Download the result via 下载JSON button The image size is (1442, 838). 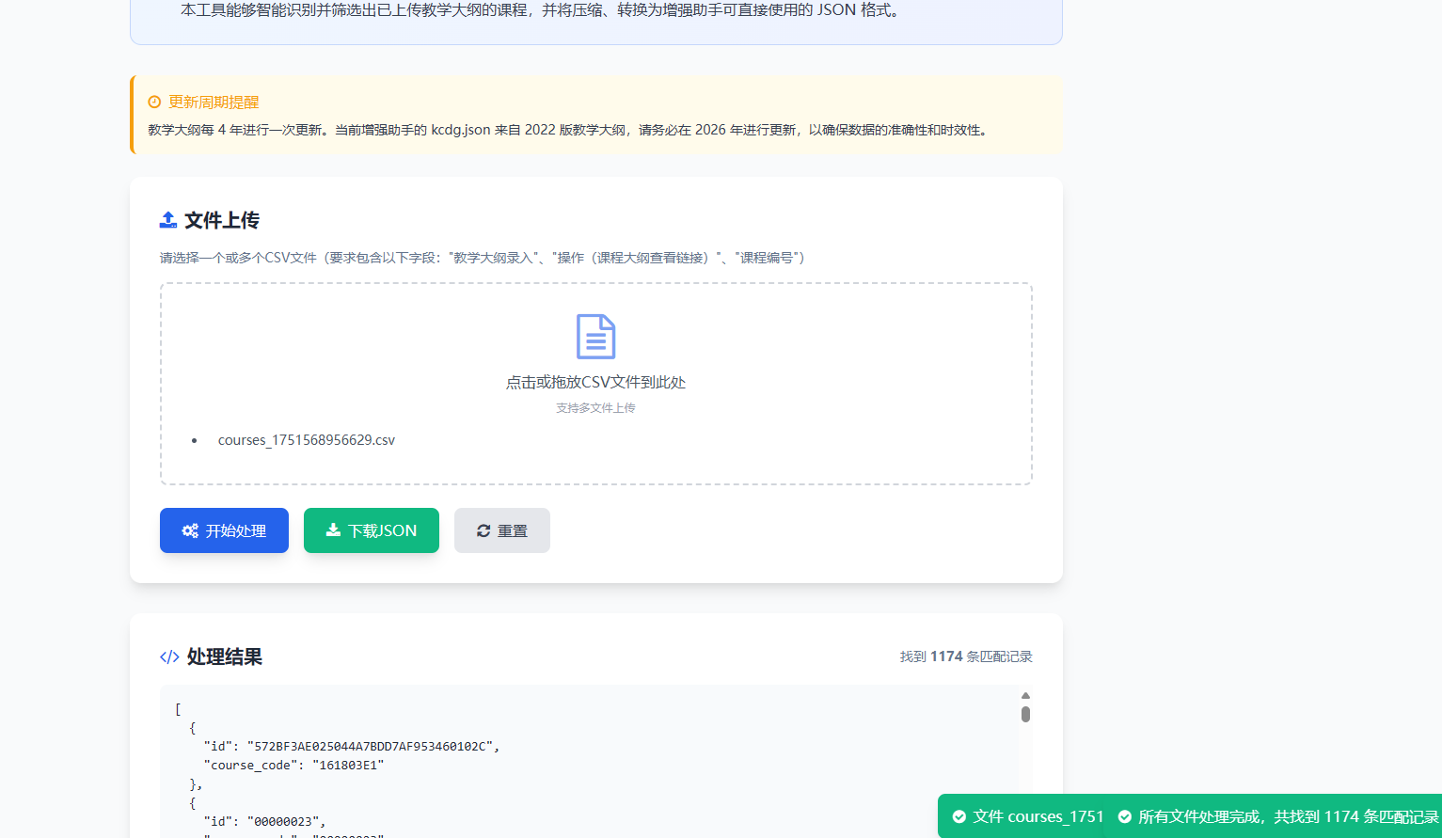point(372,530)
